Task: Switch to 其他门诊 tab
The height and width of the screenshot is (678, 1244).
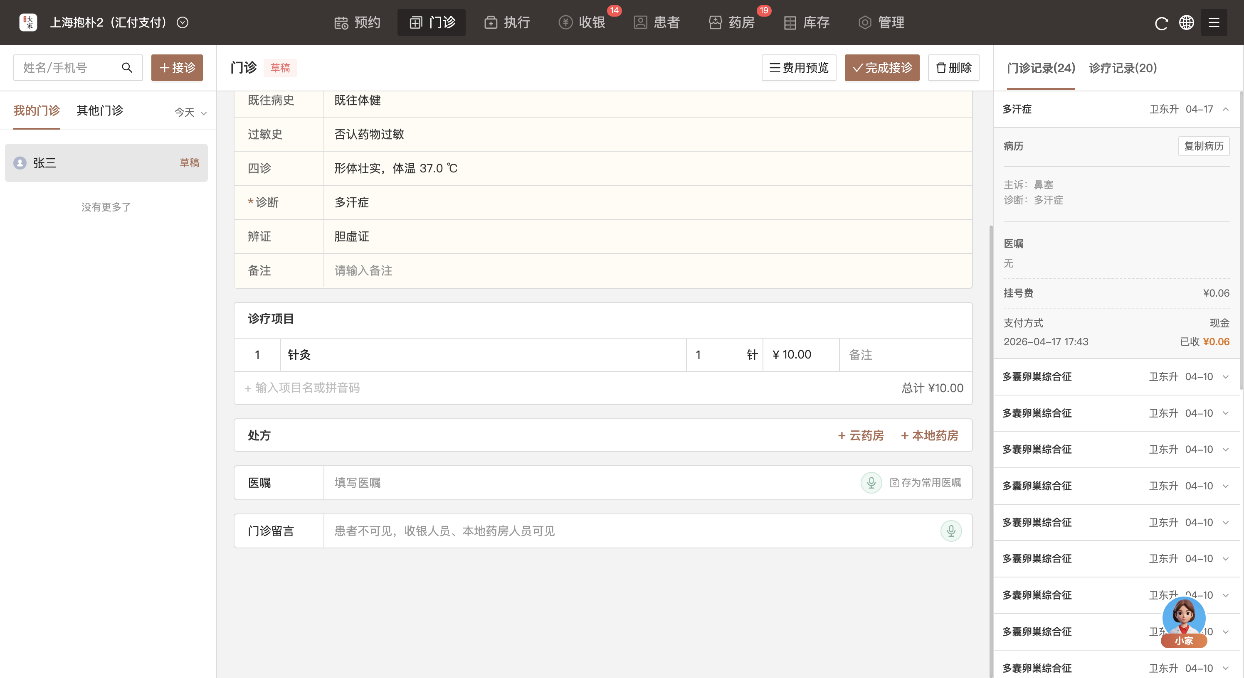Action: coord(100,111)
